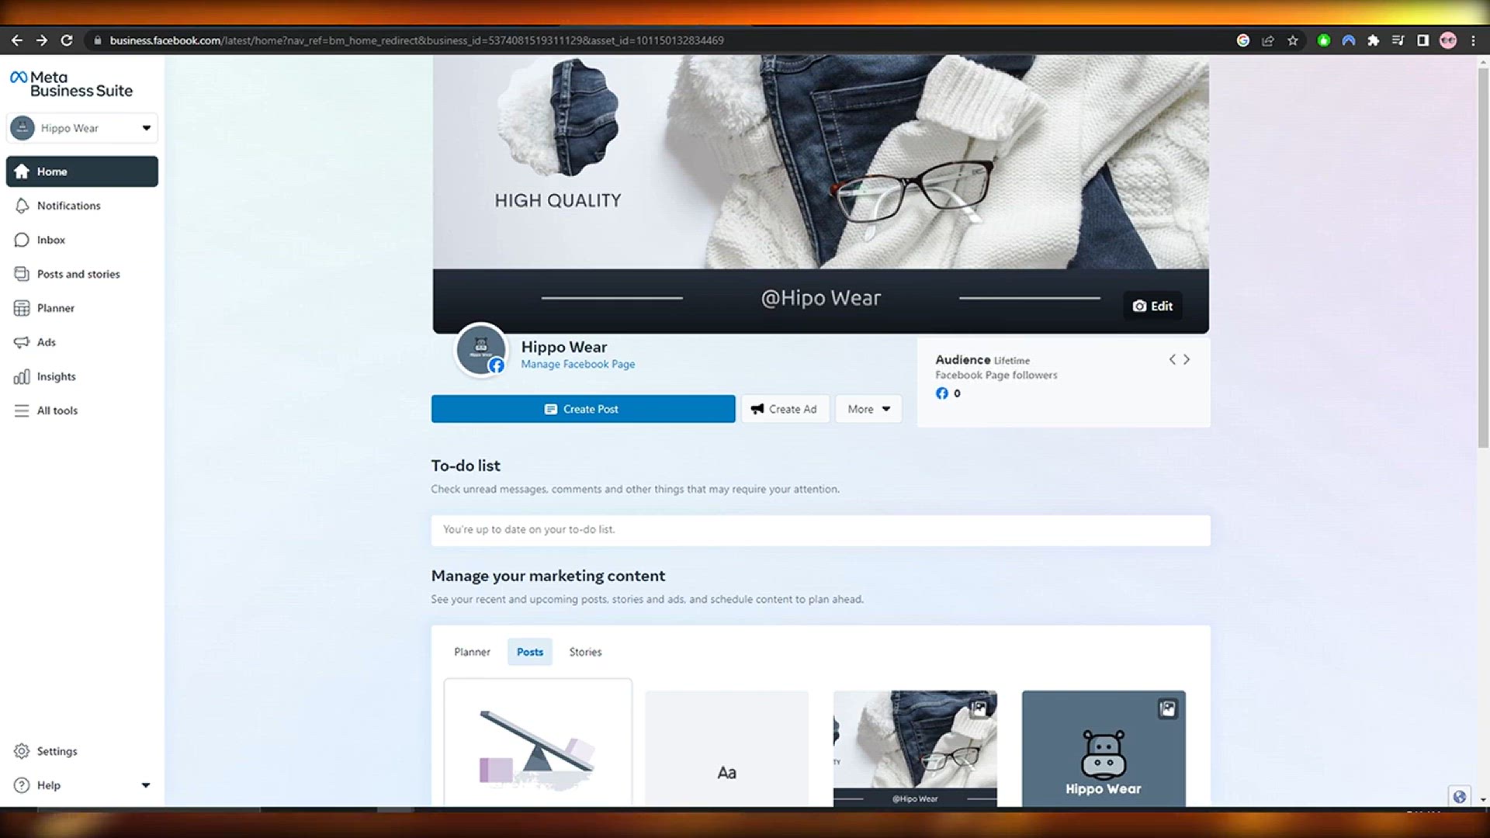1490x838 pixels.
Task: Click browser Back arrow
Action: 17,40
